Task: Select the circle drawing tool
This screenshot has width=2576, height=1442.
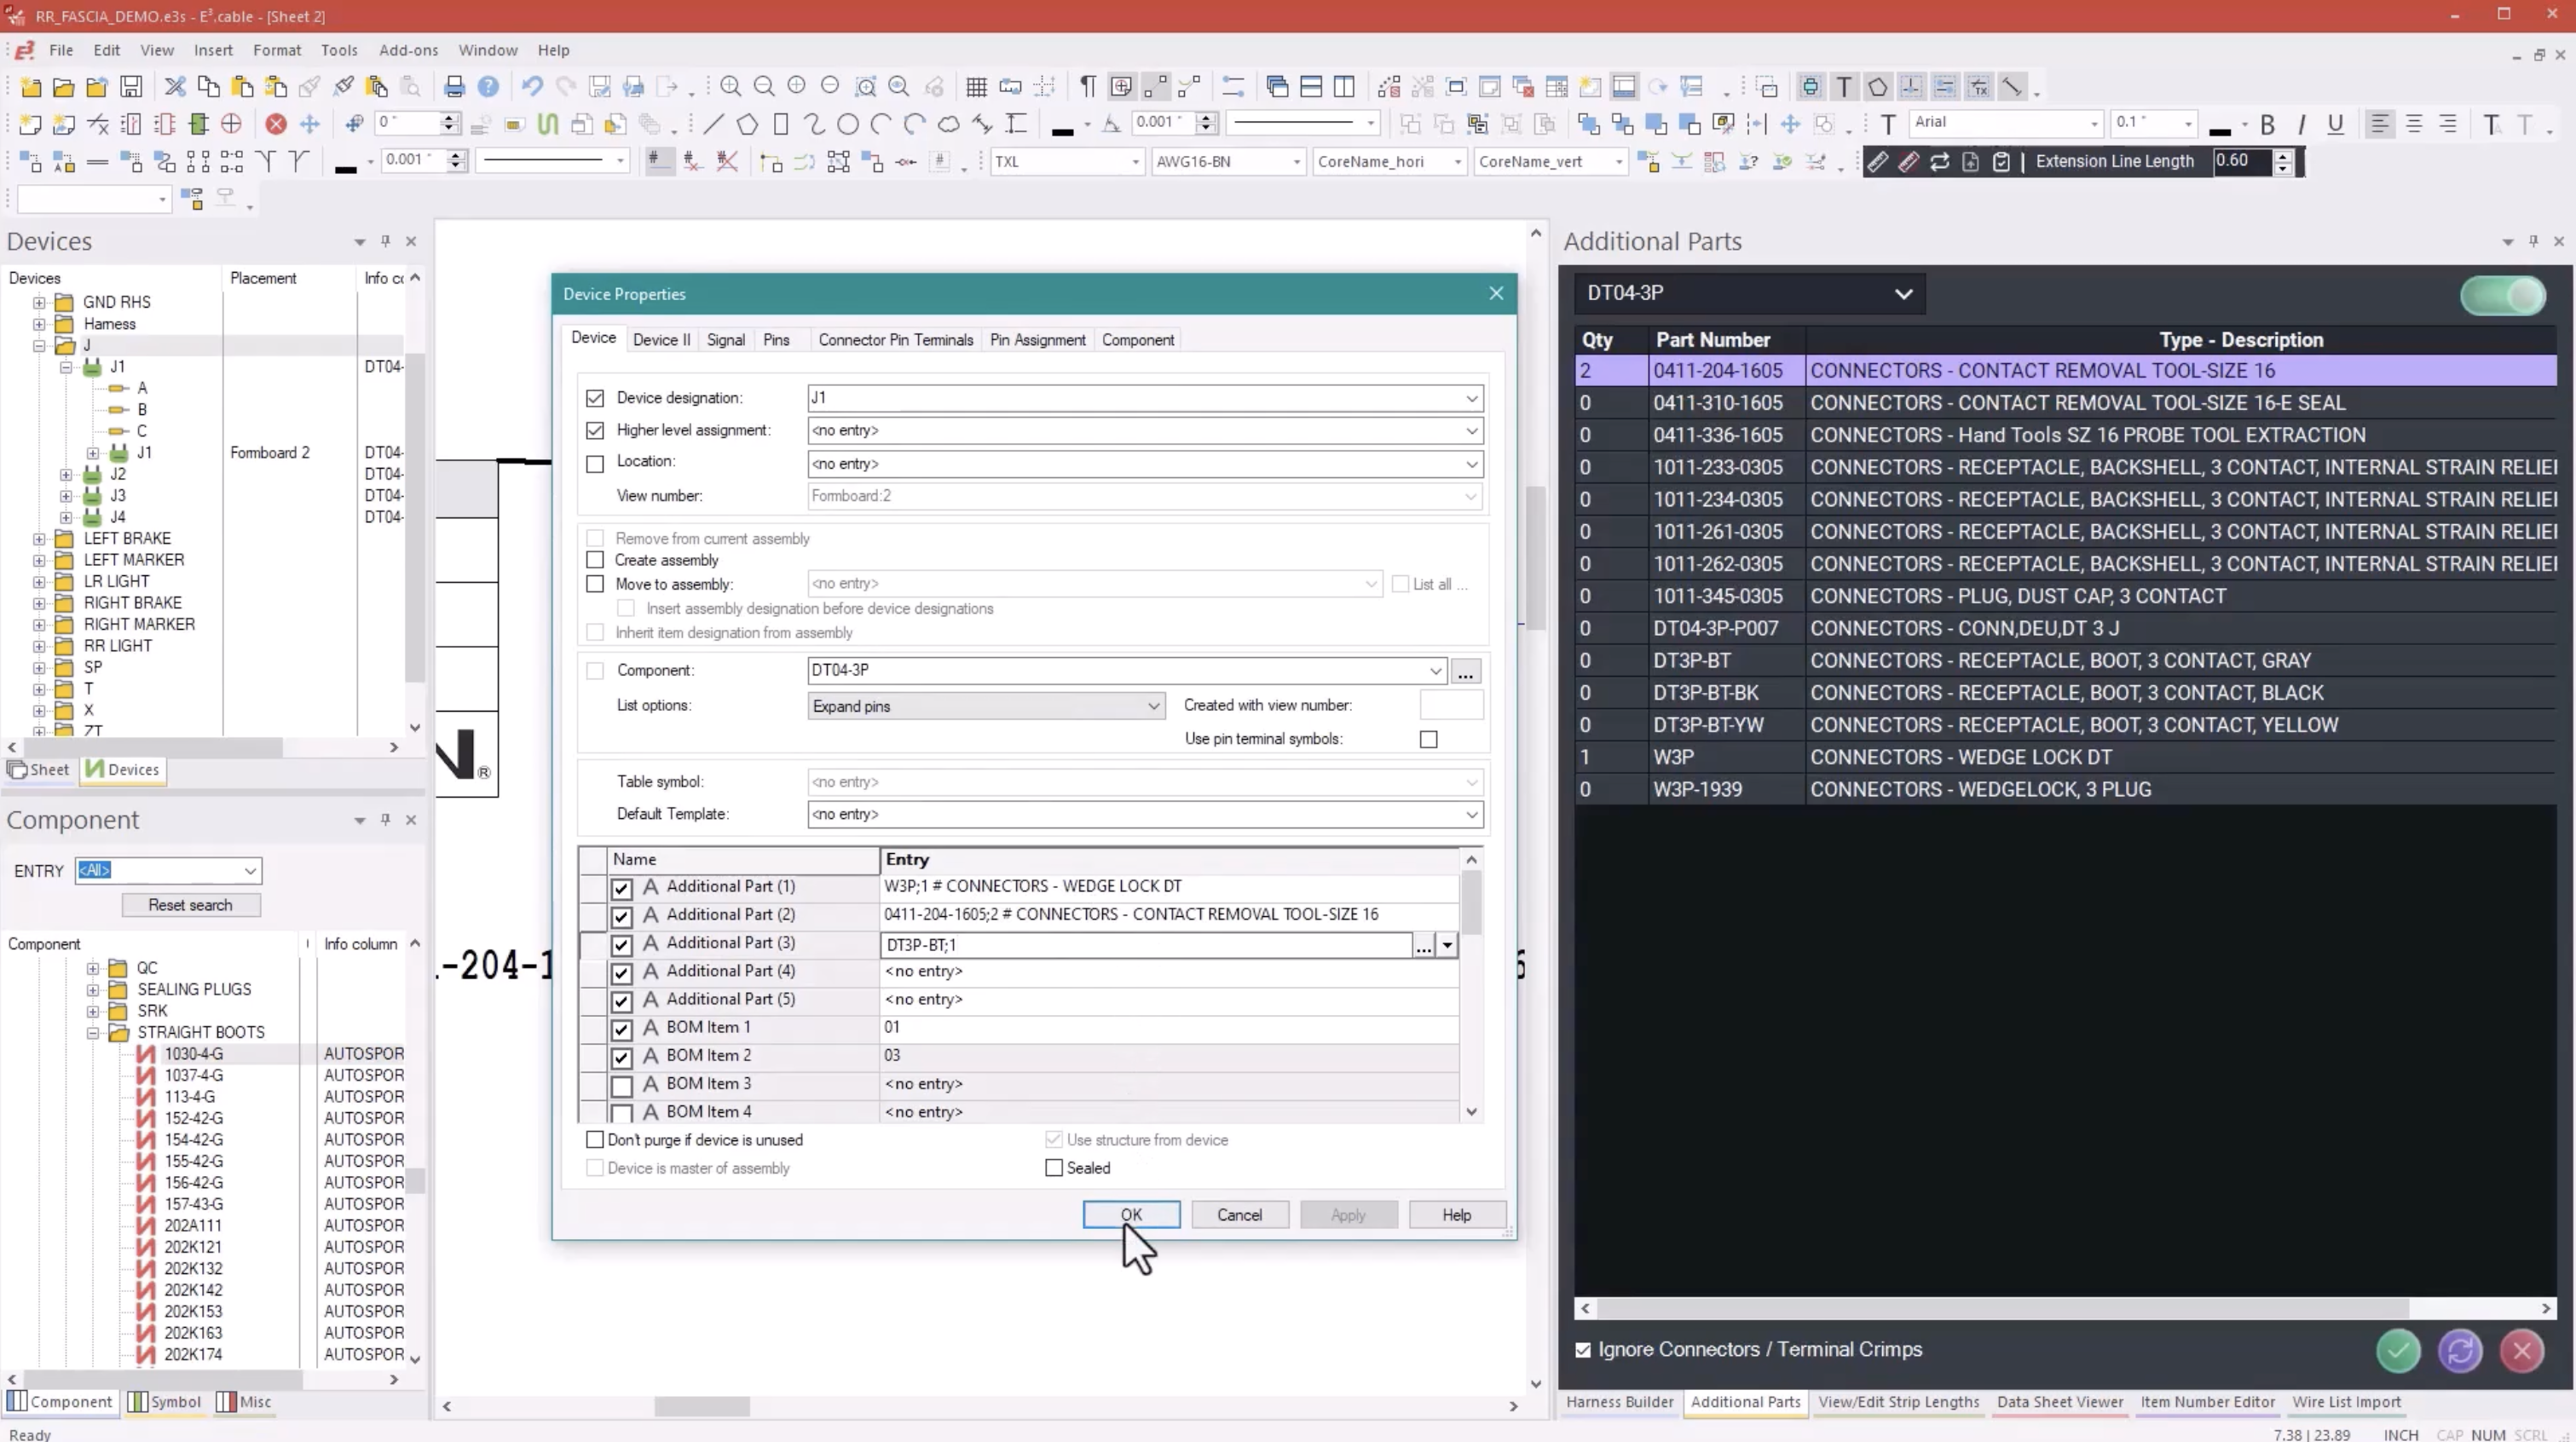Action: pyautogui.click(x=848, y=124)
